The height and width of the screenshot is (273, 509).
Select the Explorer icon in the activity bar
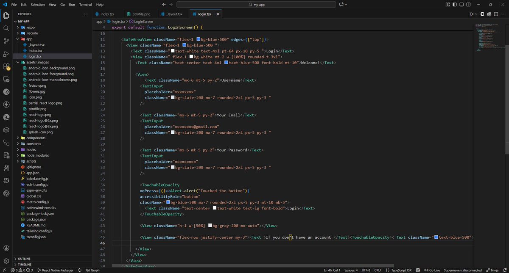point(6,15)
